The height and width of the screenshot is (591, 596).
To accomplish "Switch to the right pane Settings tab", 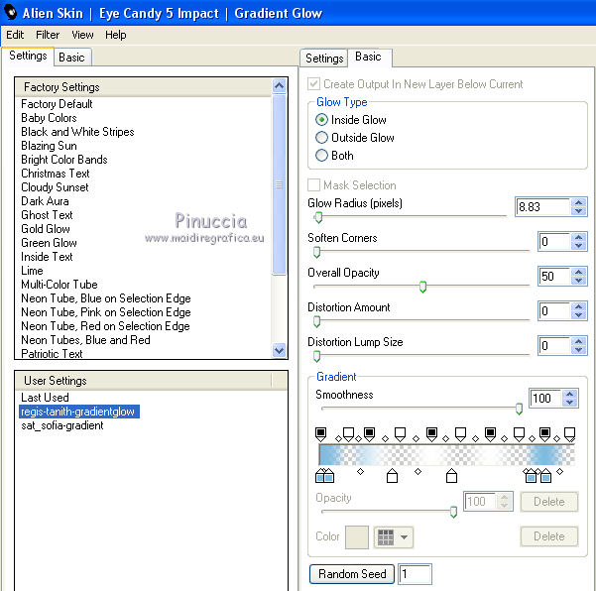I will point(324,59).
